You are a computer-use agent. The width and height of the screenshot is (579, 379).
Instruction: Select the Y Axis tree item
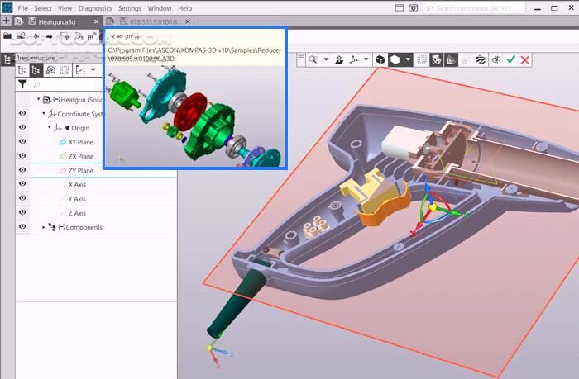tap(76, 199)
